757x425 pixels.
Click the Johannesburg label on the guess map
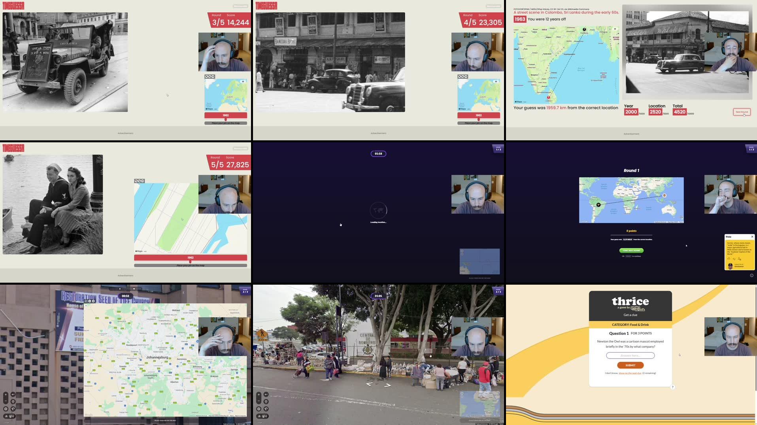point(157,357)
